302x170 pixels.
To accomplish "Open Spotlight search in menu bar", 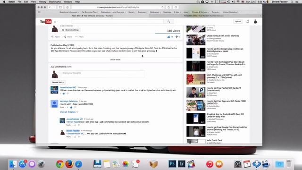I will point(292,2).
